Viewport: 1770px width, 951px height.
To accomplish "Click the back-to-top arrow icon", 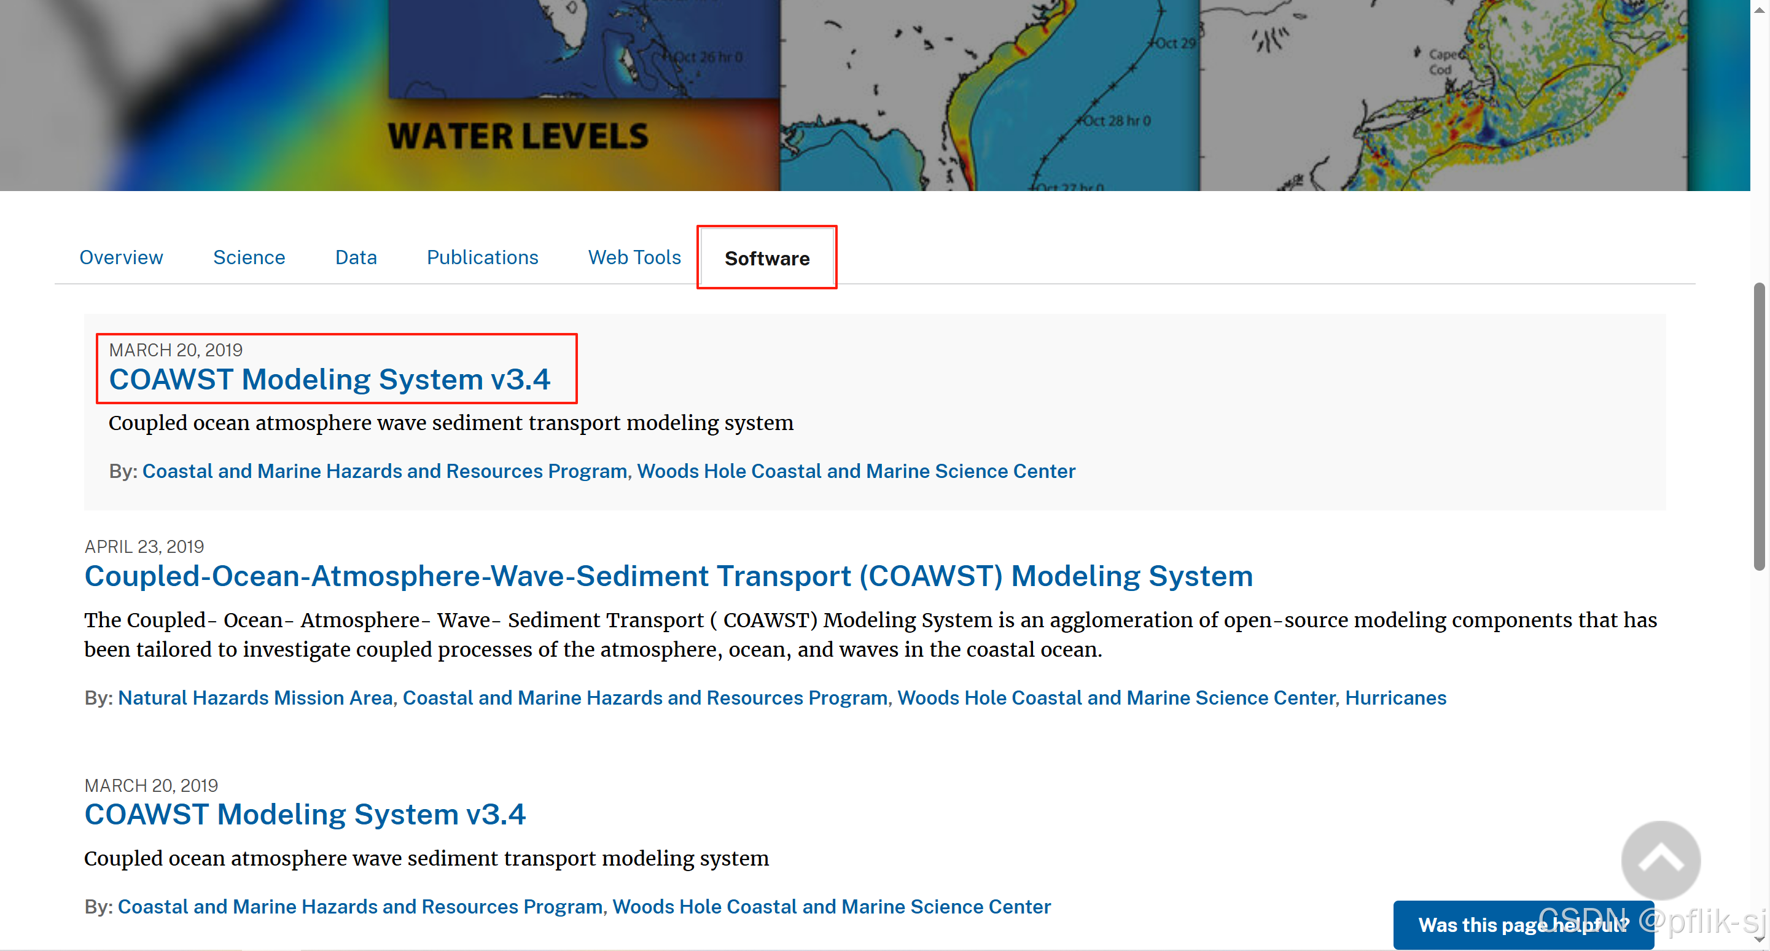I will click(x=1660, y=859).
